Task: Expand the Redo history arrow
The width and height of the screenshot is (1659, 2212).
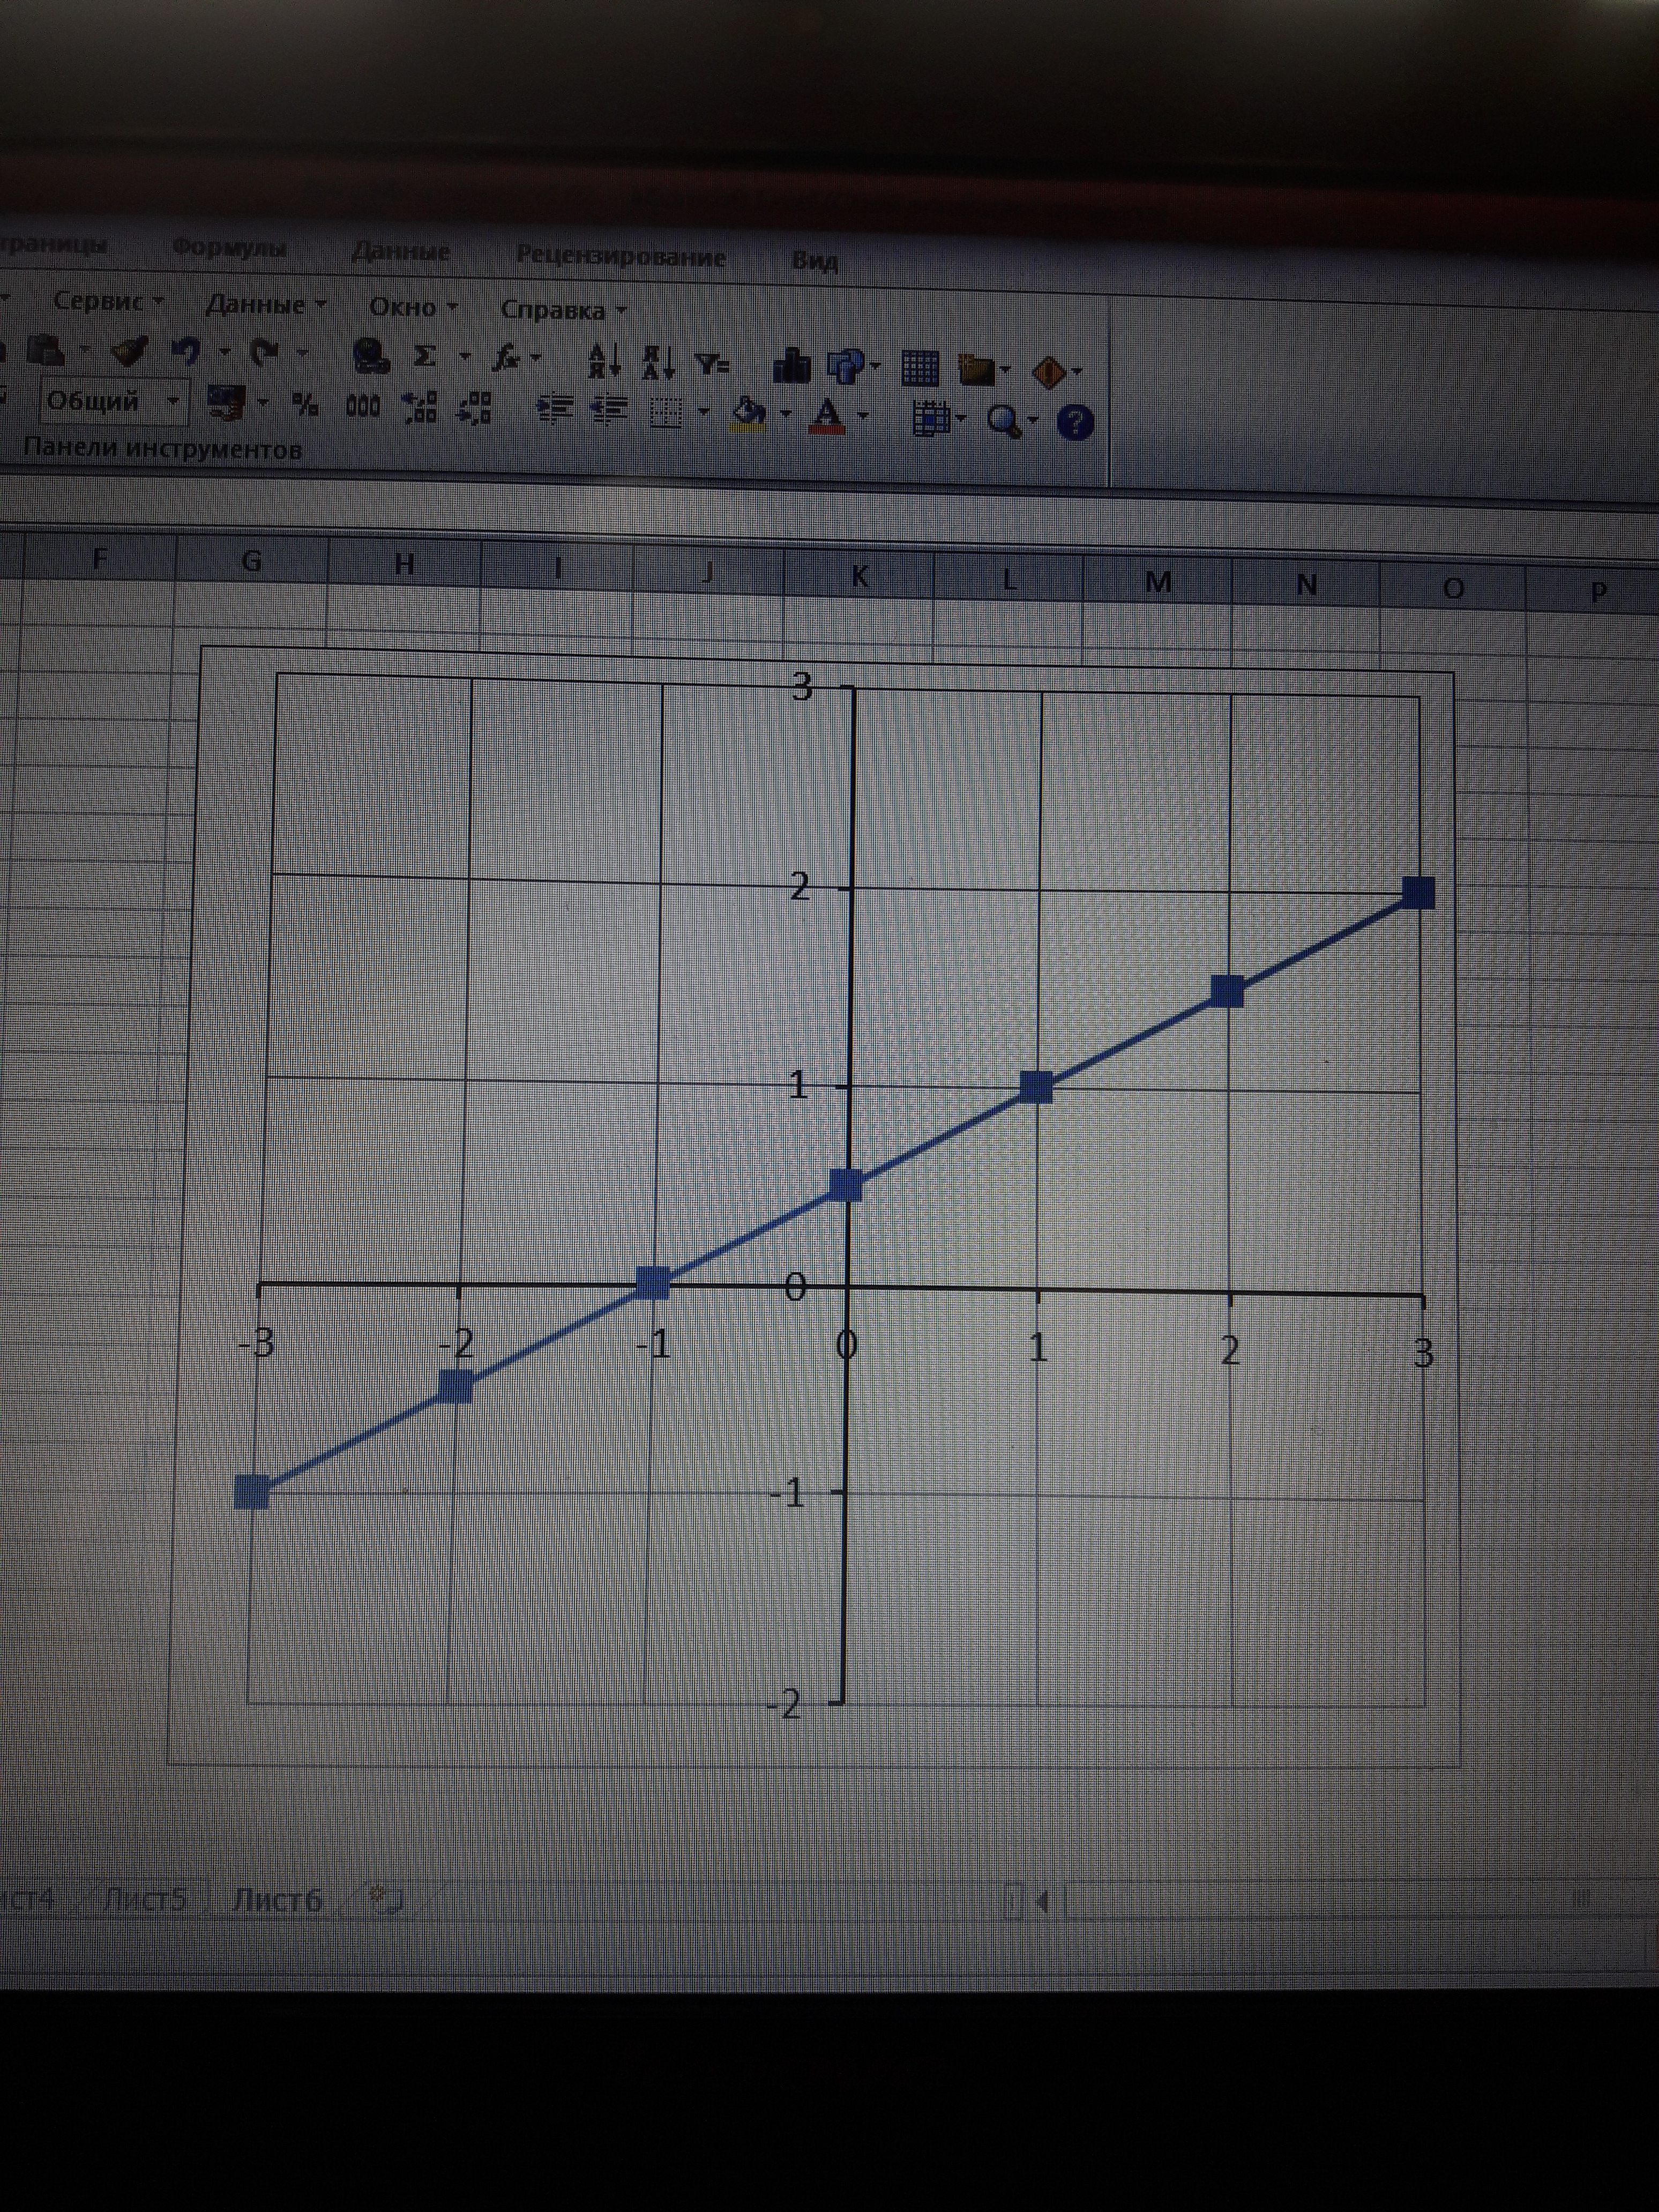Action: (x=303, y=353)
